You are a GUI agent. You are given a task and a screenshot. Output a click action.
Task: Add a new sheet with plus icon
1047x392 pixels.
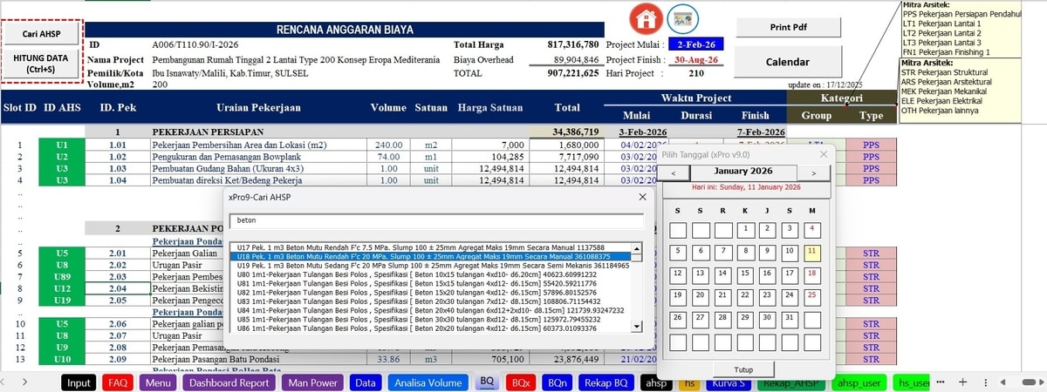962,382
